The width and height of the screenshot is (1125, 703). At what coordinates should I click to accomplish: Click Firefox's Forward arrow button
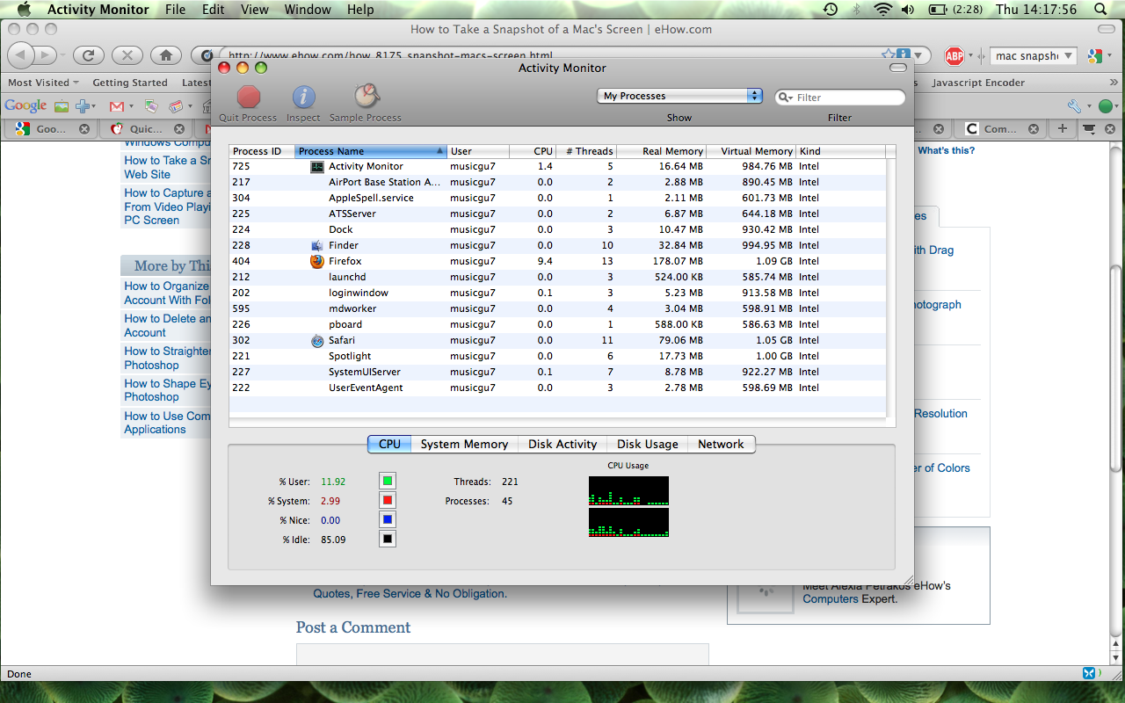click(47, 55)
